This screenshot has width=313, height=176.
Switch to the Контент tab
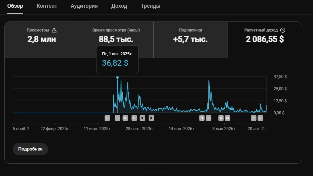[x=47, y=6]
